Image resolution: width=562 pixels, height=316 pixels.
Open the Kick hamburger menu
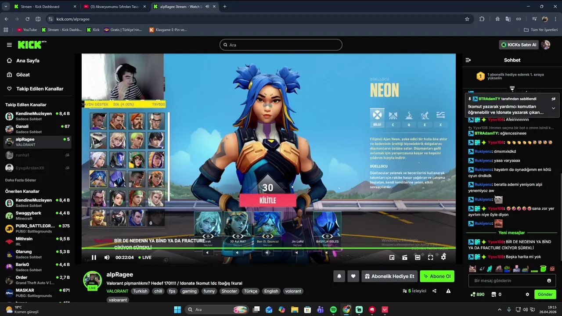click(9, 45)
